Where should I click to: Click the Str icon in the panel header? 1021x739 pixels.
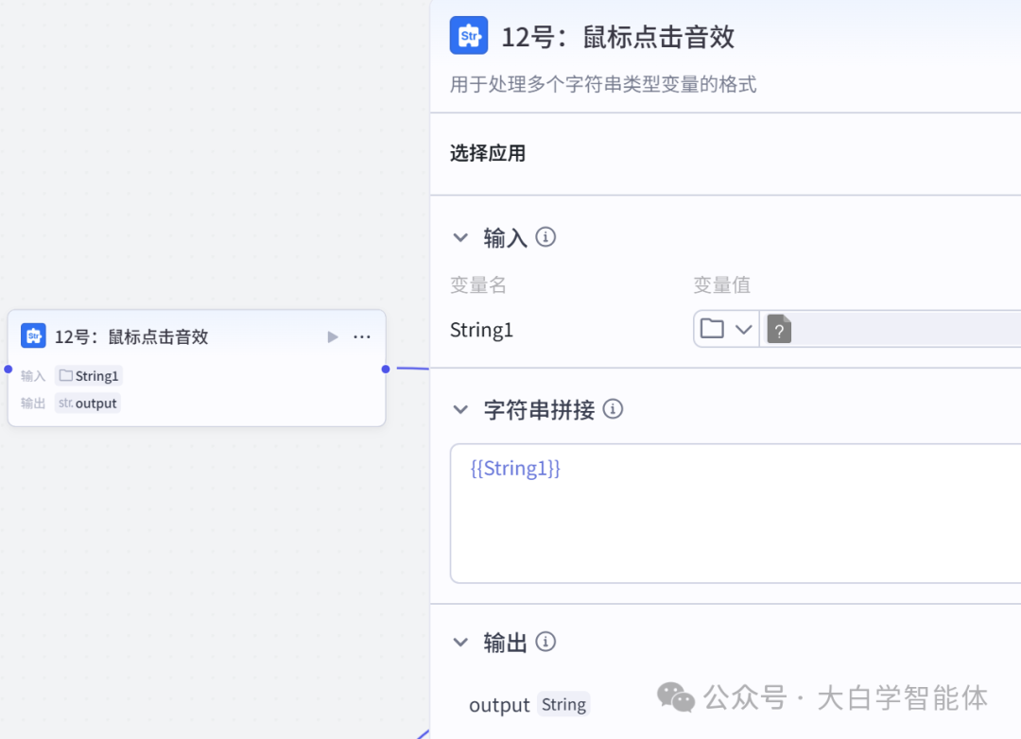[x=469, y=35]
